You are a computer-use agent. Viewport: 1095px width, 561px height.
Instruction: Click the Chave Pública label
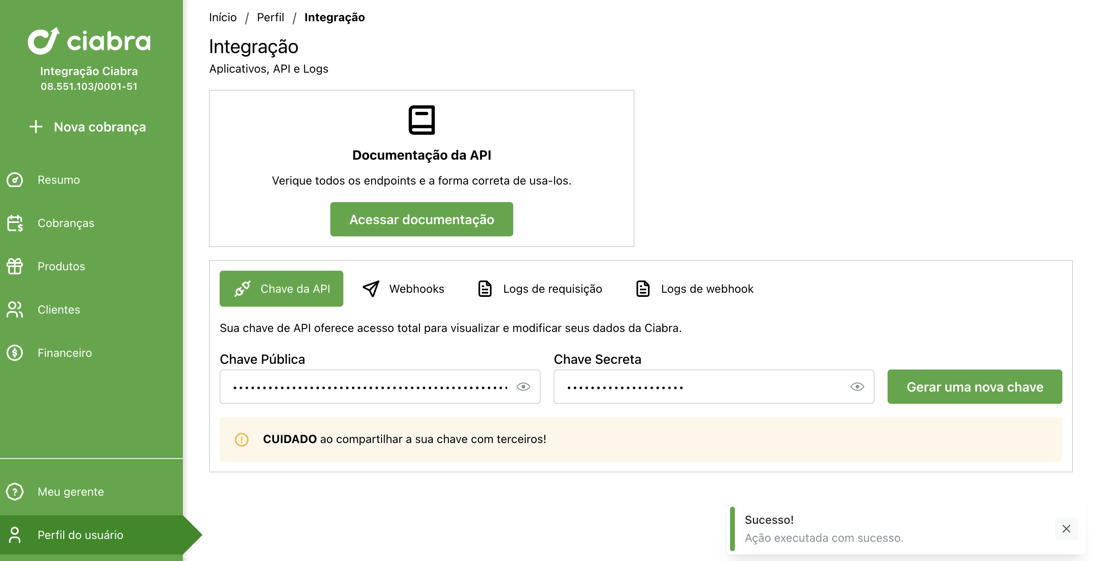point(262,360)
